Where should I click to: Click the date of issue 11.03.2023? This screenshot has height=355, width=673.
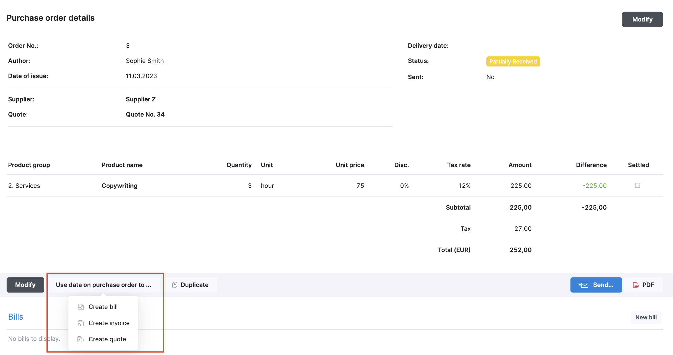pos(141,76)
